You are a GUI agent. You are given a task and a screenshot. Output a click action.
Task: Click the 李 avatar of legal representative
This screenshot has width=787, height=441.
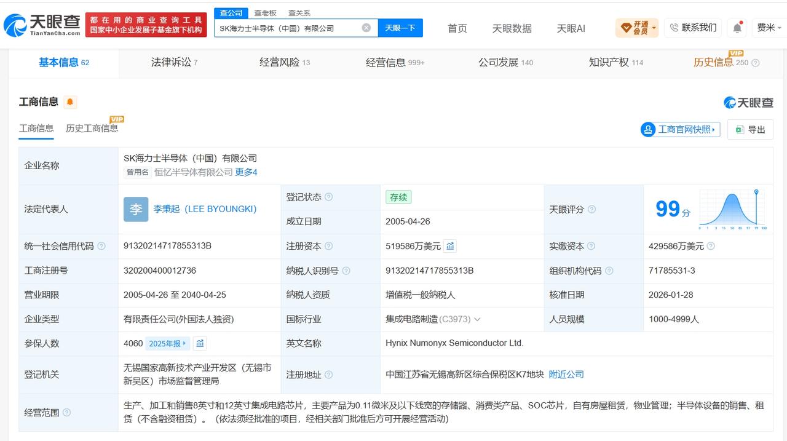pos(136,209)
